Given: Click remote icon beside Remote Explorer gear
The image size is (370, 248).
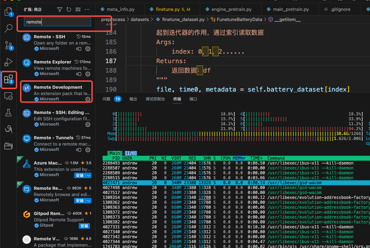Looking at the screenshot, I should [79, 74].
